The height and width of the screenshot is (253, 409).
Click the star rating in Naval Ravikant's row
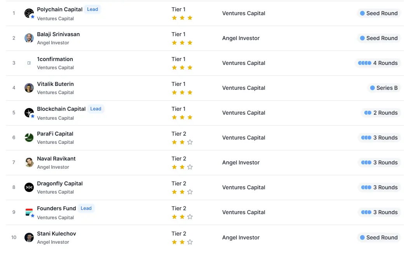pyautogui.click(x=182, y=167)
